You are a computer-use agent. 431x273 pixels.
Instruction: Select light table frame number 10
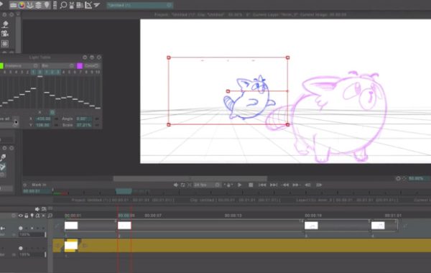tap(98, 72)
